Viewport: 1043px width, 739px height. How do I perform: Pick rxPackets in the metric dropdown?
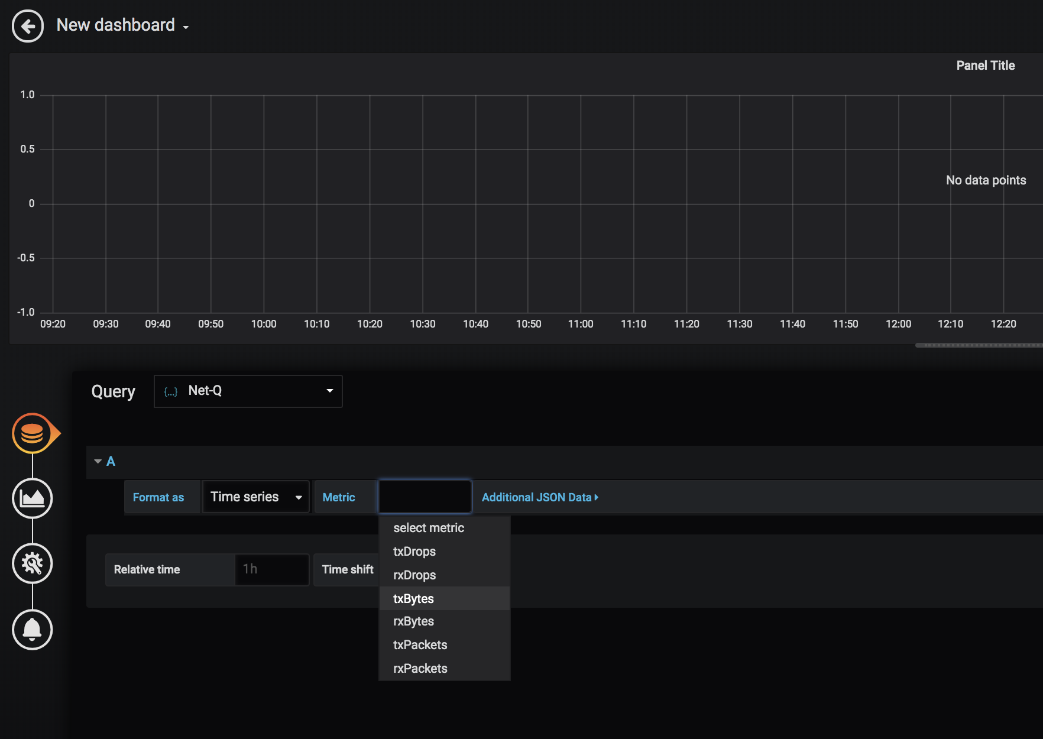pos(420,669)
